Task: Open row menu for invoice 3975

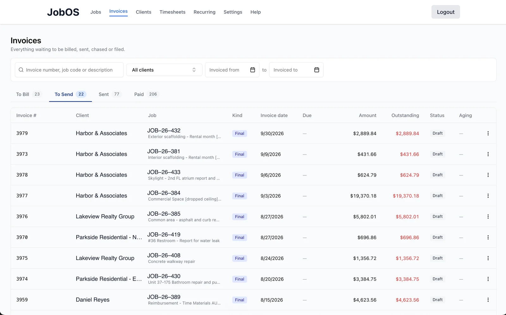Action: [x=488, y=258]
